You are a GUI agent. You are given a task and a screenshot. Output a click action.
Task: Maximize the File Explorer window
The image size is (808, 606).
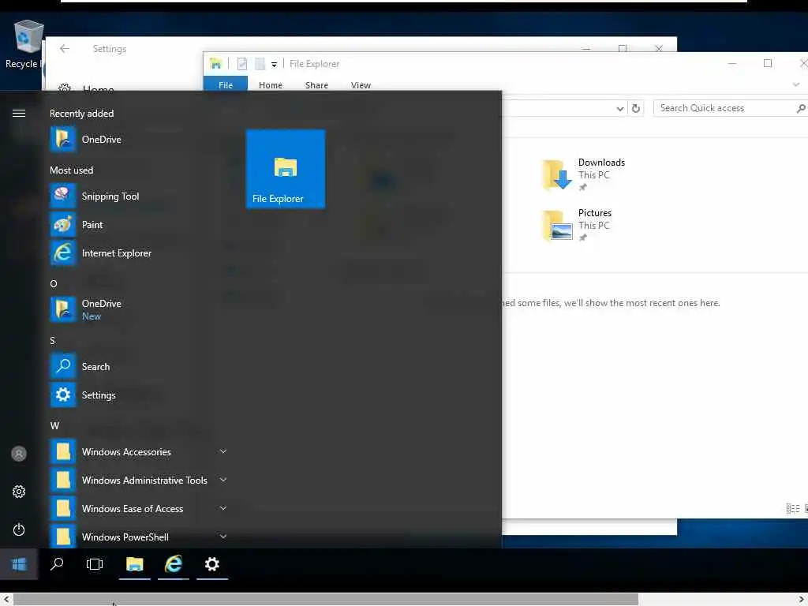point(767,63)
